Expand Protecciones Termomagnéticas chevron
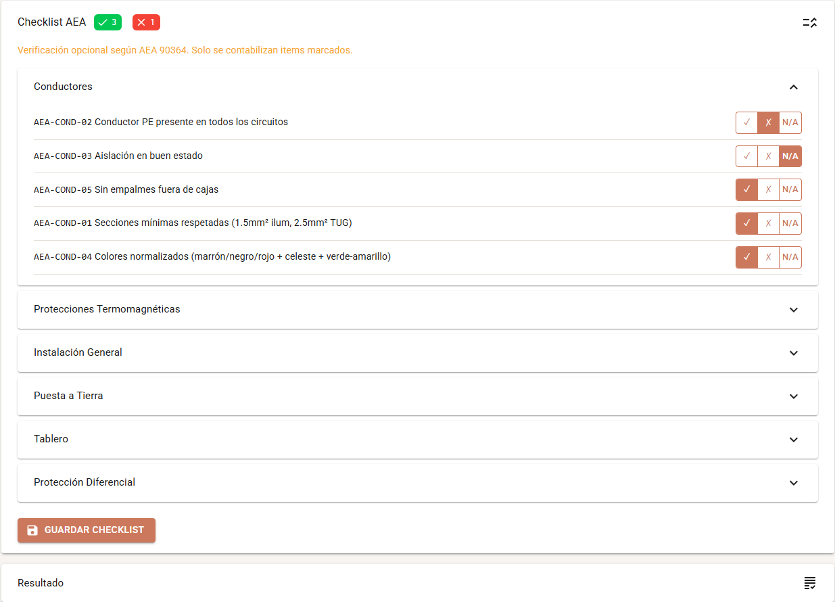 (x=794, y=310)
